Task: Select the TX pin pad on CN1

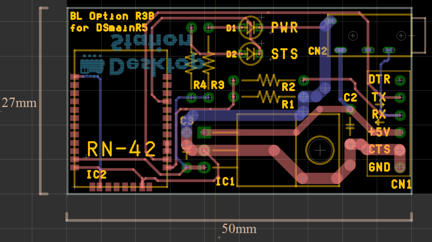Action: click(x=399, y=97)
